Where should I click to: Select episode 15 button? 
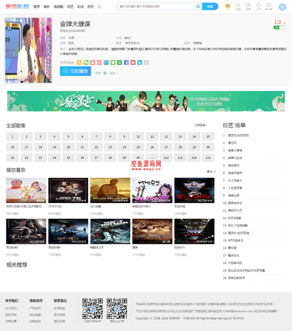208,137
